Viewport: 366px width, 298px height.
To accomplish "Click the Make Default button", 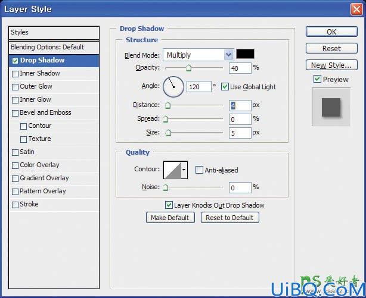I will click(x=170, y=218).
